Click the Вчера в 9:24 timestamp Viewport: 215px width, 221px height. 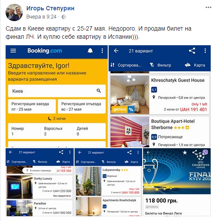point(41,17)
